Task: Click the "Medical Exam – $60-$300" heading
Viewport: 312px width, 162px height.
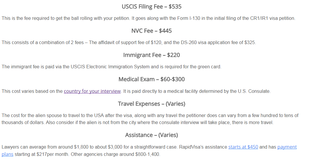Action: pyautogui.click(x=152, y=79)
